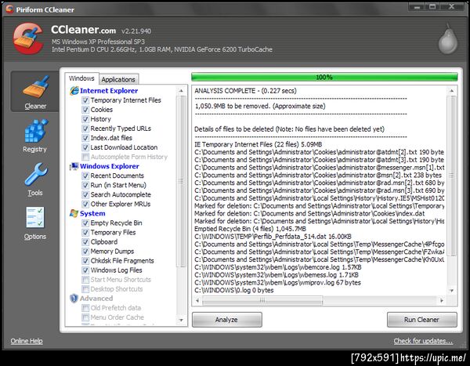The image size is (470, 366).
Task: Toggle Last Download Location checkbox
Action: 85,147
